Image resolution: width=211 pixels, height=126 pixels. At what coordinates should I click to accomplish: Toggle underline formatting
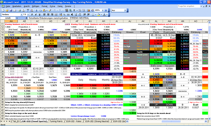point(39,14)
